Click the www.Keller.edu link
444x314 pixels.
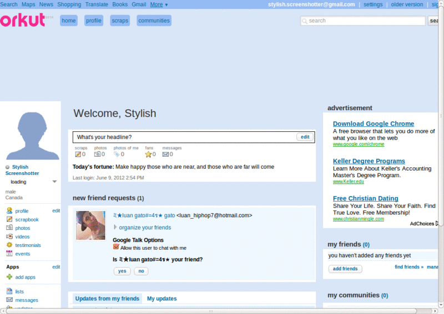[349, 182]
